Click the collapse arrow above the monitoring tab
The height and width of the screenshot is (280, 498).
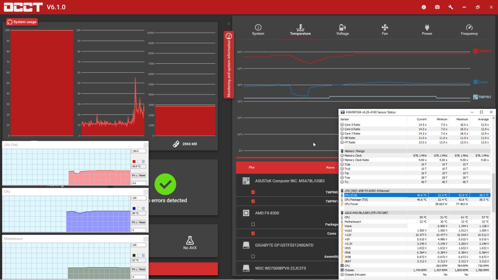coord(229,24)
